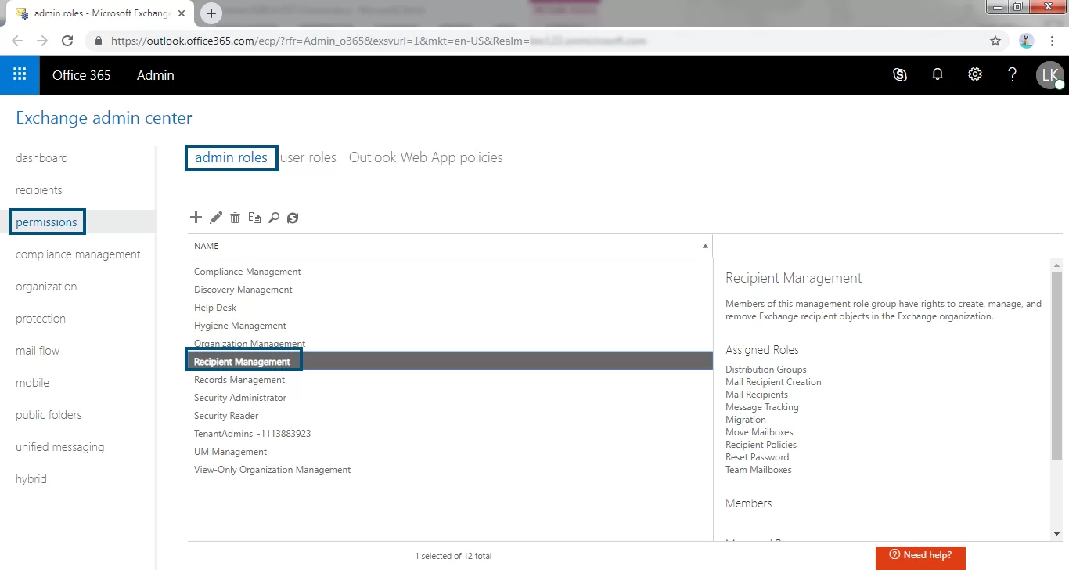1069x570 pixels.
Task: Click the details pane scroll up arrow
Action: 1057,265
